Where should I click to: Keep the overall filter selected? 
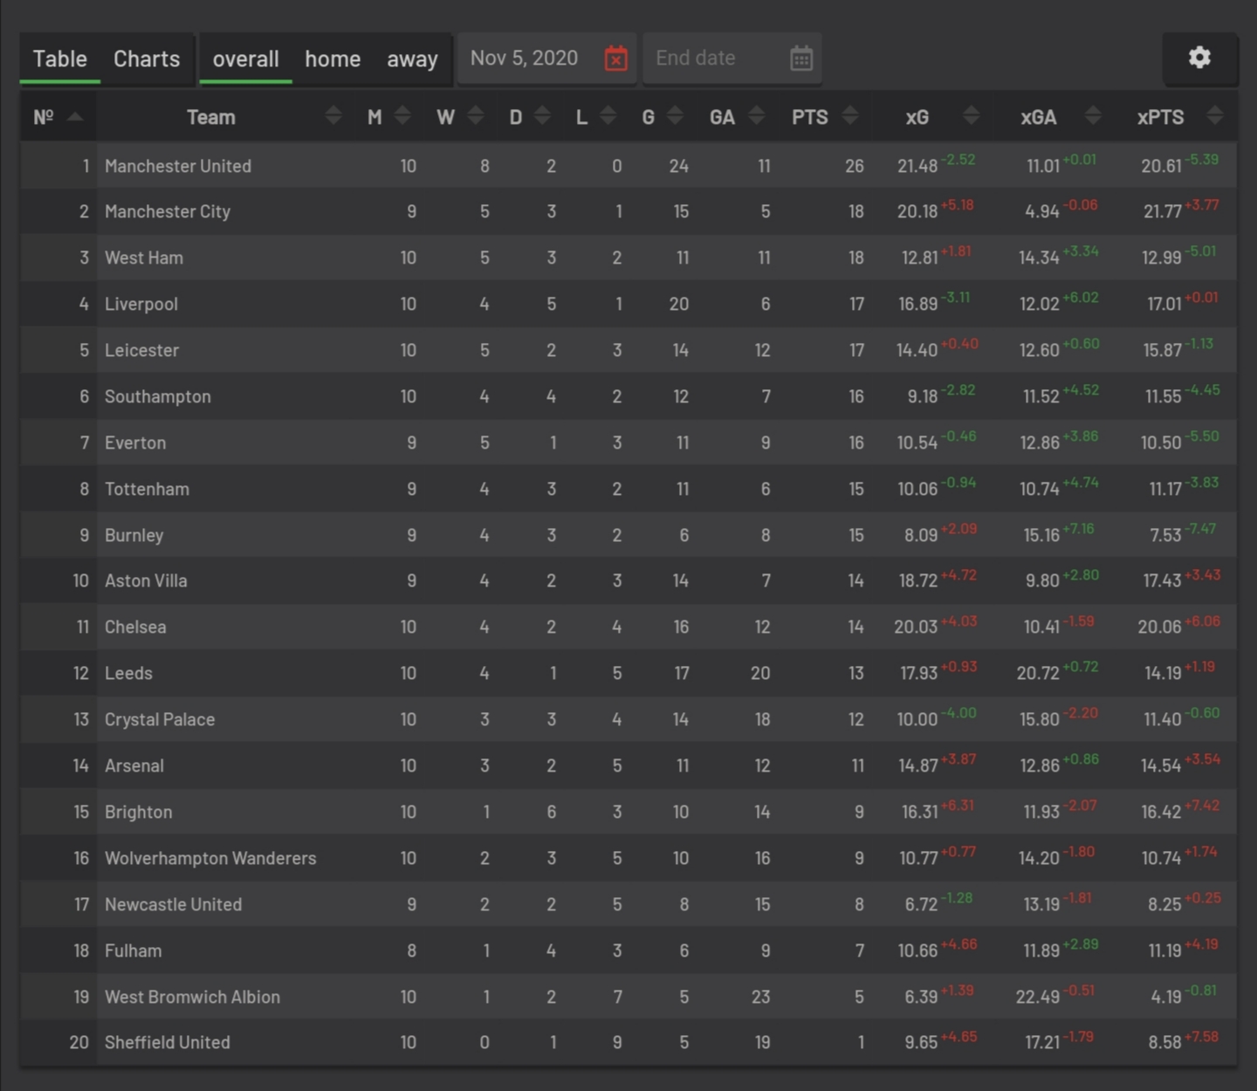245,59
